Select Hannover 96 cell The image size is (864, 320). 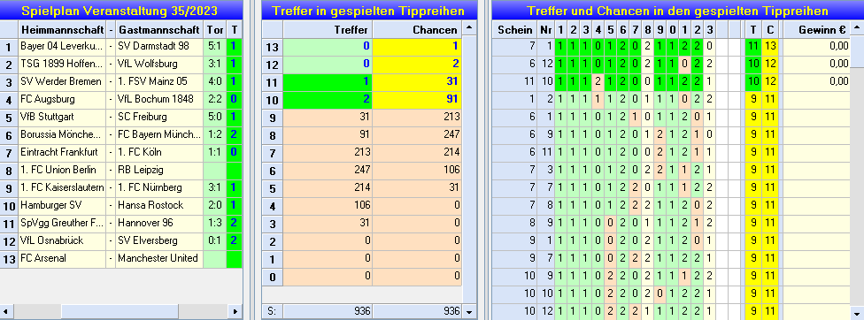click(159, 223)
